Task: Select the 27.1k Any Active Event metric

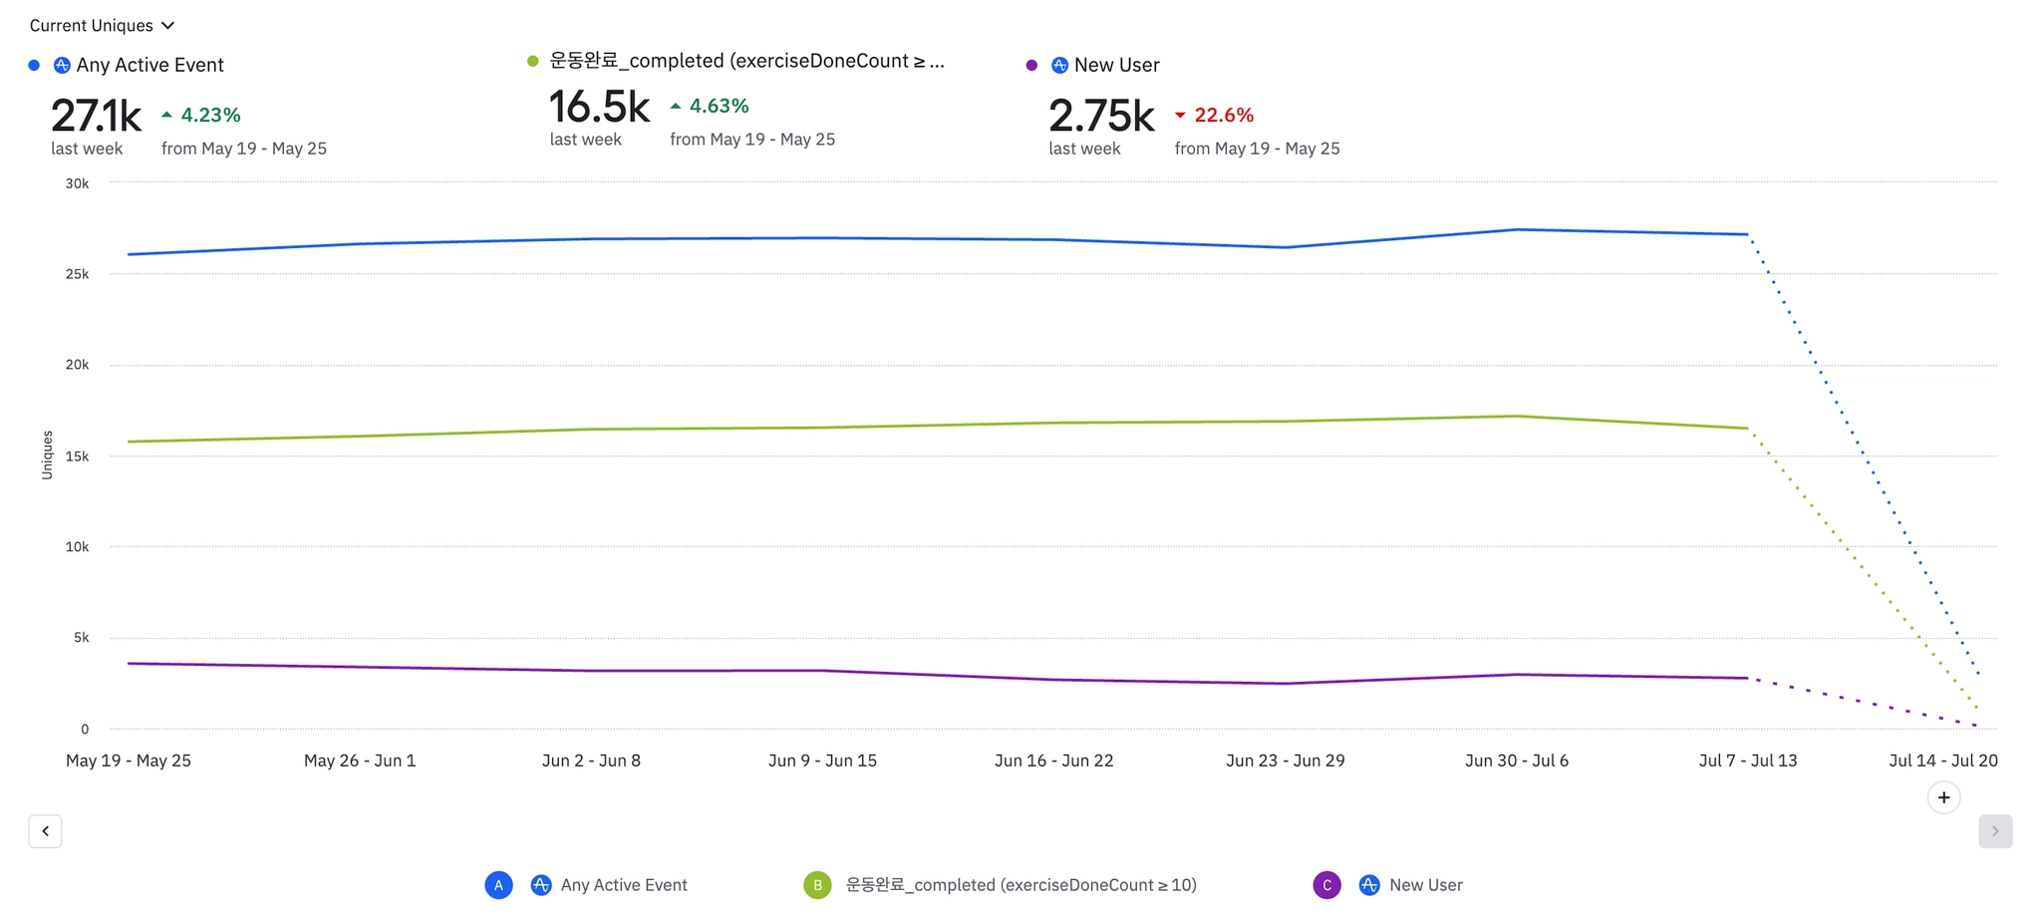Action: click(96, 117)
